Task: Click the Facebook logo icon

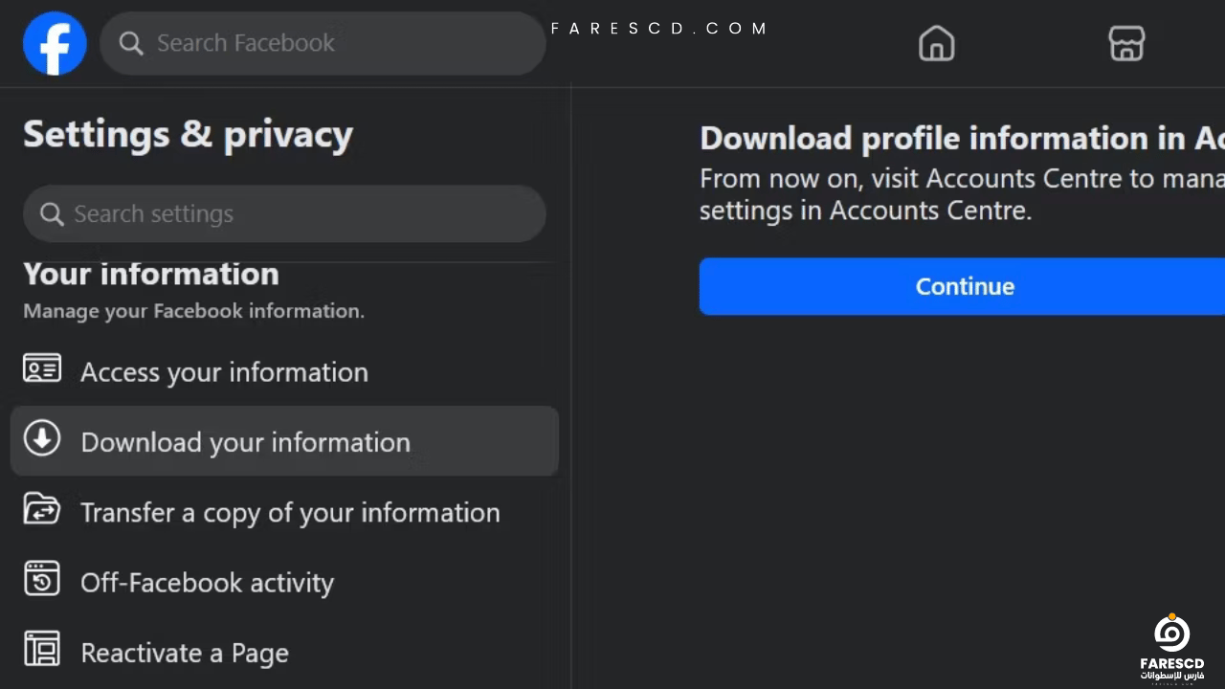Action: click(55, 43)
